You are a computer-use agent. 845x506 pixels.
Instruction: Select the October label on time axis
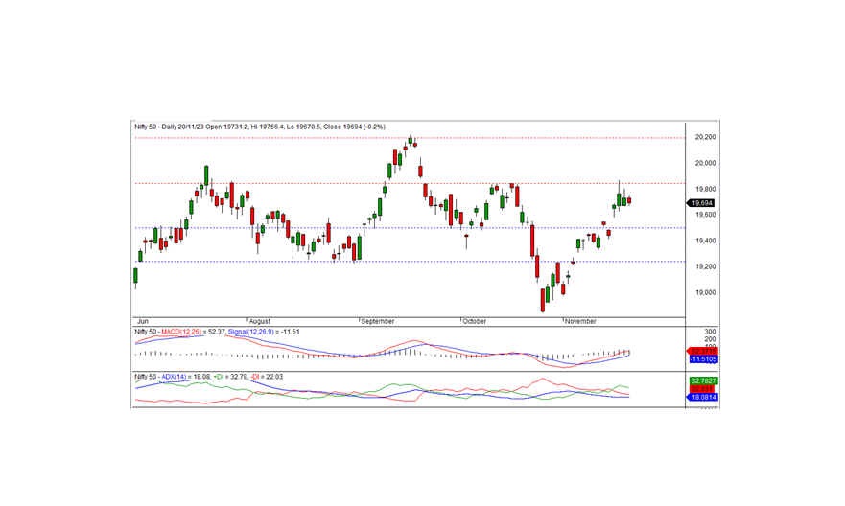[476, 321]
